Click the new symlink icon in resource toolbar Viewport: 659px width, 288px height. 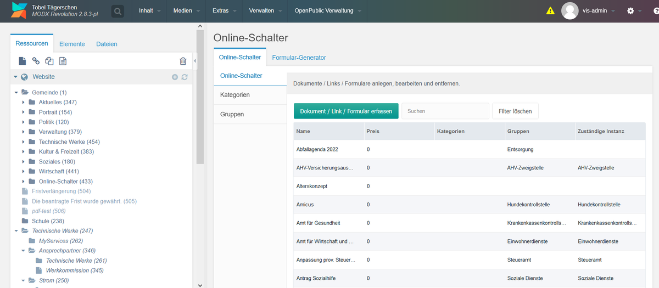pyautogui.click(x=49, y=61)
